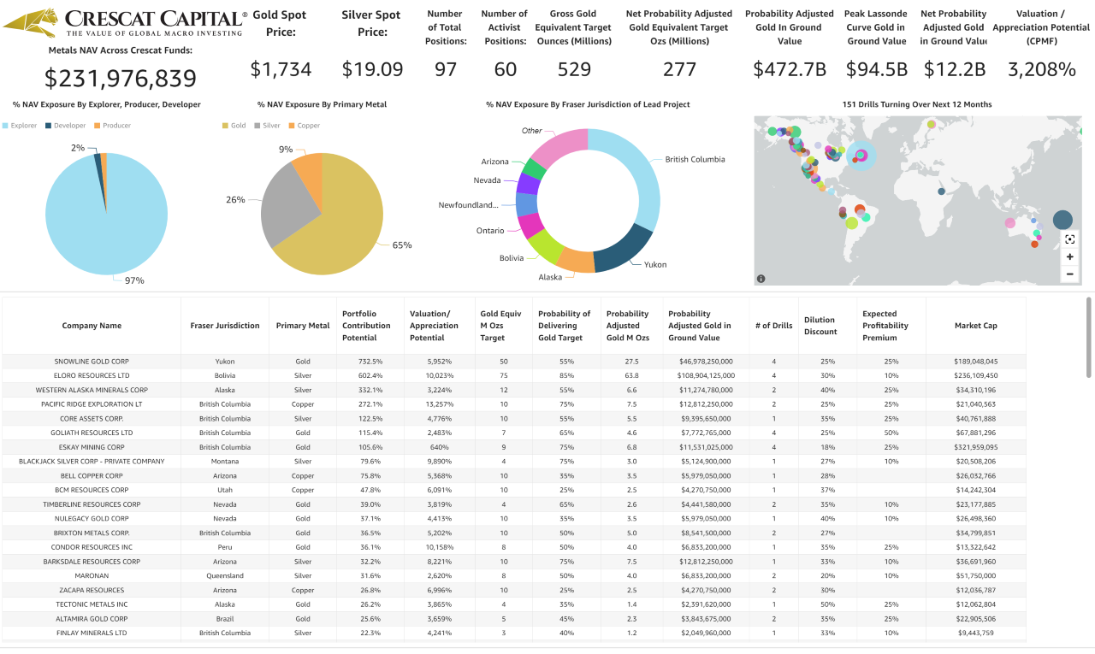
Task: Sort by Gold Equiv M Ozs Target header
Action: 503,326
